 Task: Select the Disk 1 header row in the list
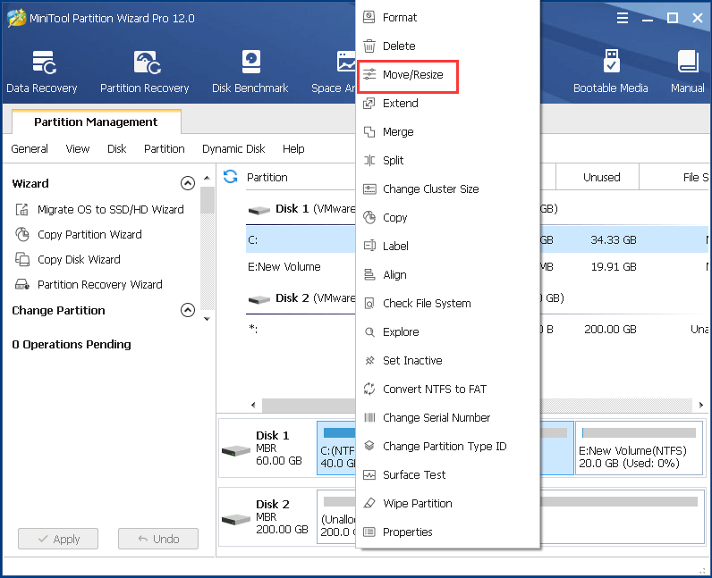pos(301,209)
